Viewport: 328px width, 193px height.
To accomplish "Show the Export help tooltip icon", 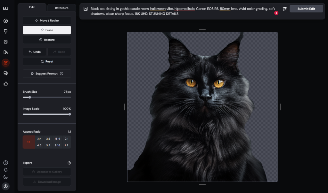I will point(69,163).
